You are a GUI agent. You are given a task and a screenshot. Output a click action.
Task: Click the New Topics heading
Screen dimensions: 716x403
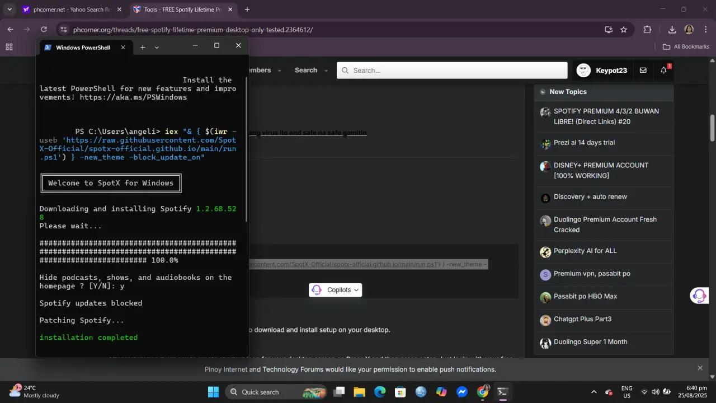[x=568, y=92]
